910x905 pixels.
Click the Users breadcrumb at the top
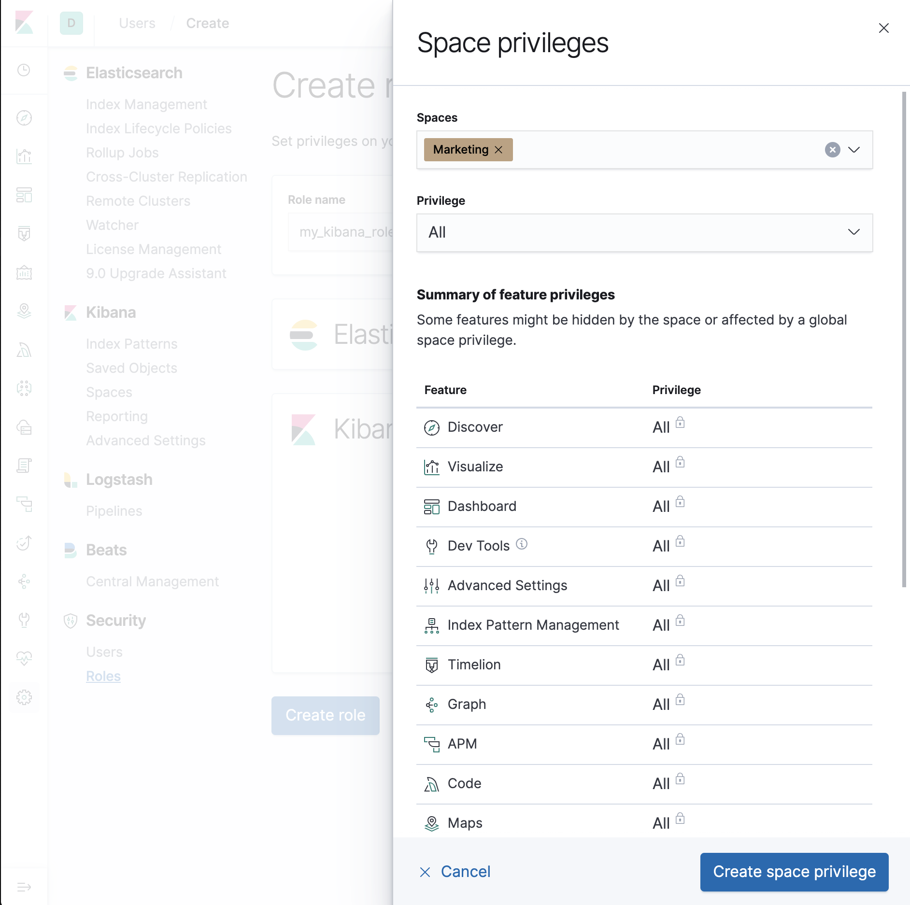click(x=137, y=23)
